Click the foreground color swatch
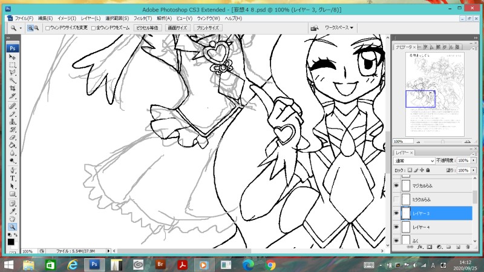484x272 pixels. click(x=11, y=242)
